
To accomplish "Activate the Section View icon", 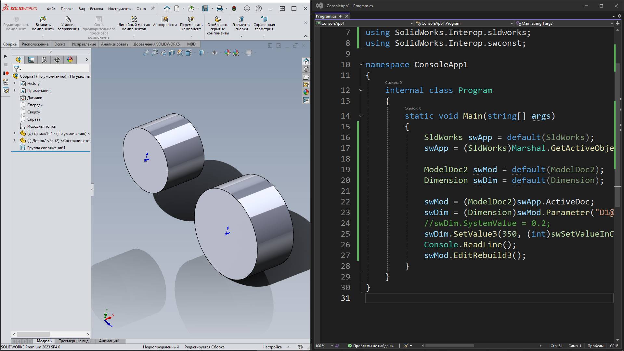I will [171, 53].
